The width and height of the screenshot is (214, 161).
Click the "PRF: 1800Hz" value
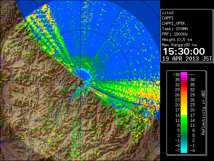[x=175, y=34]
